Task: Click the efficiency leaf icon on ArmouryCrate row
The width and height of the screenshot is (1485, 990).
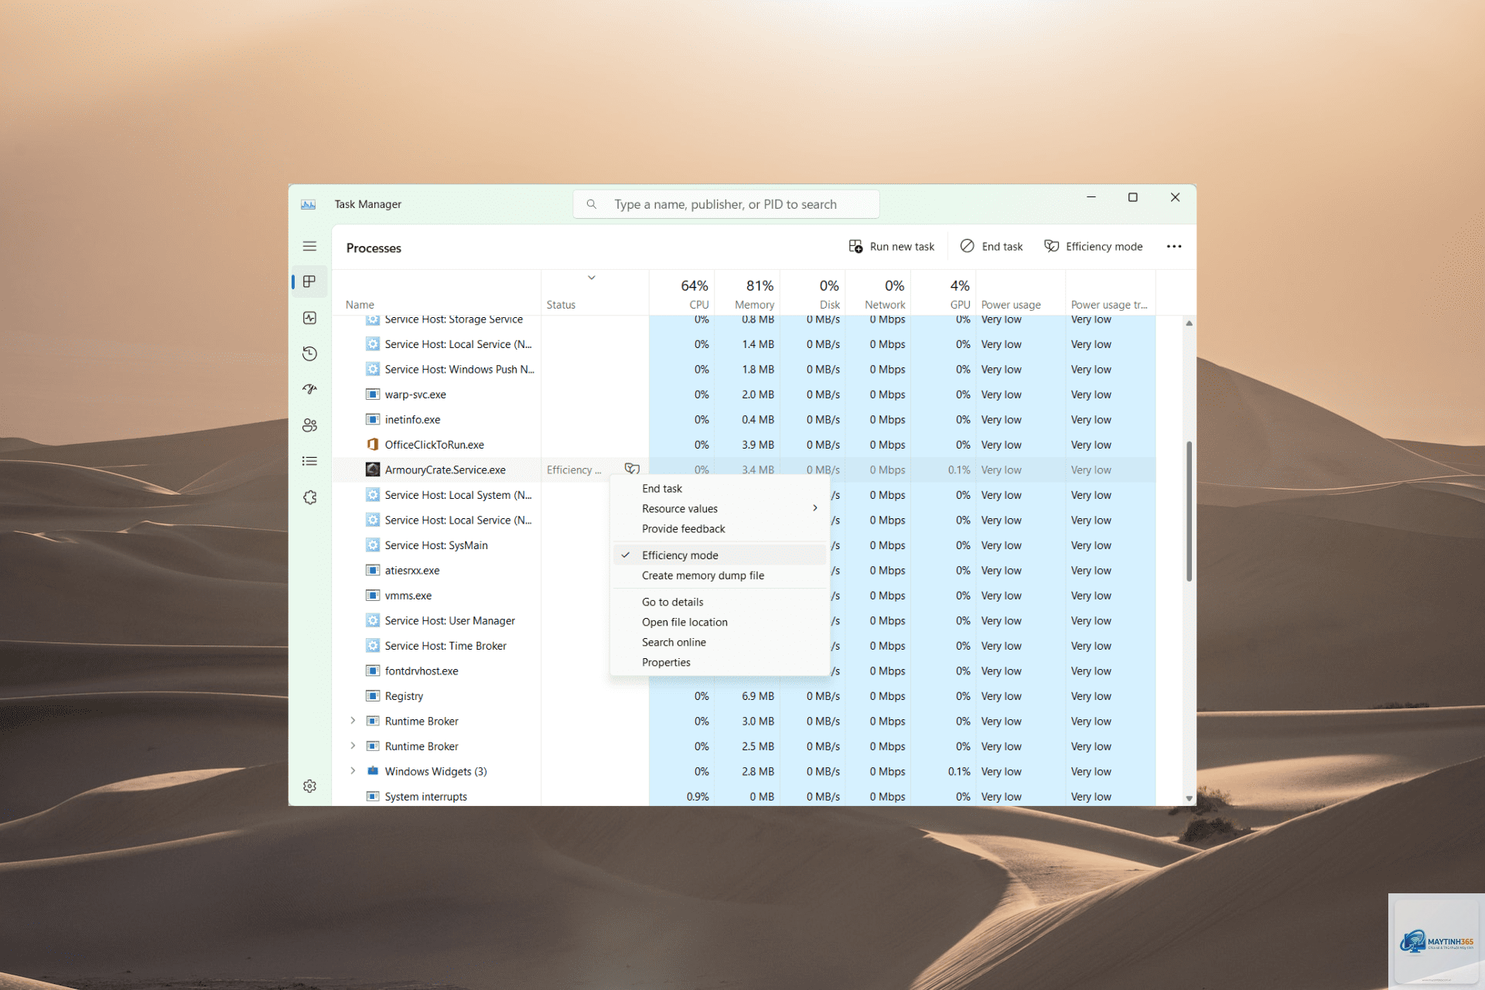Action: (632, 469)
